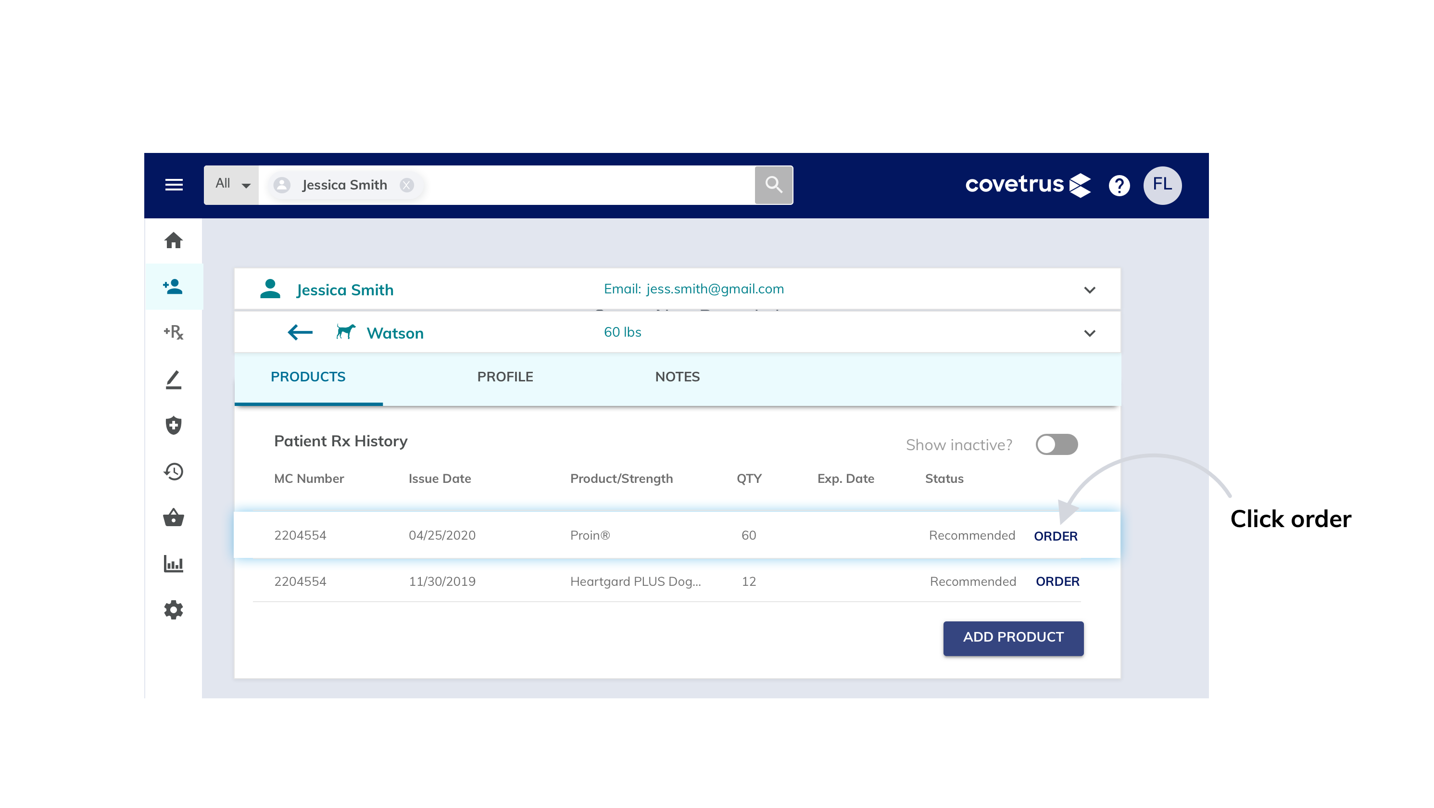Expand Watson patient details chevron
The image size is (1434, 808).
click(1089, 334)
